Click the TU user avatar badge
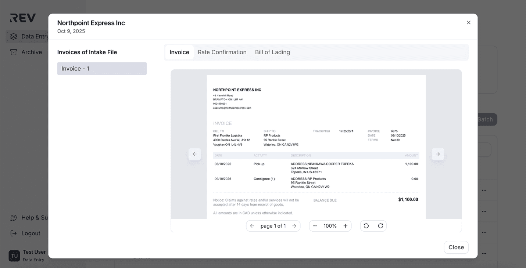 pyautogui.click(x=14, y=256)
